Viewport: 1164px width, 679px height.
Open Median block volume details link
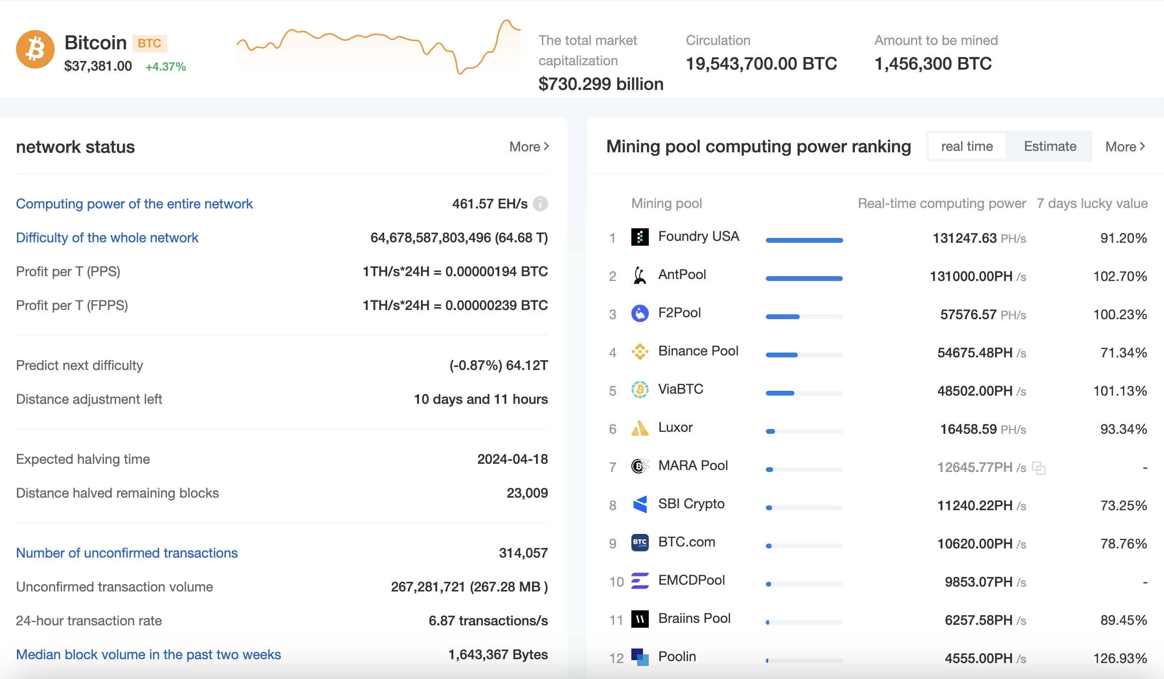148,654
